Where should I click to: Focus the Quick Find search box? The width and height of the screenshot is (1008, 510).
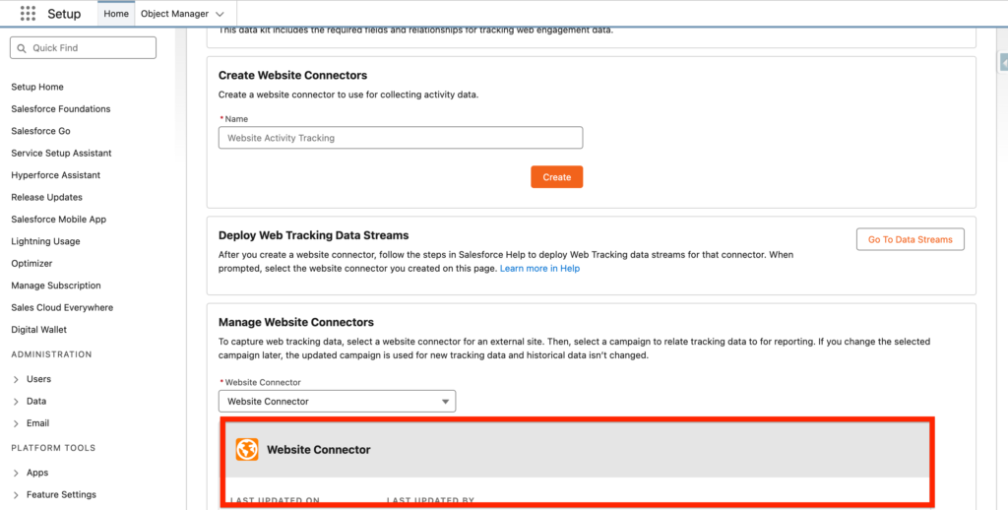click(x=89, y=48)
